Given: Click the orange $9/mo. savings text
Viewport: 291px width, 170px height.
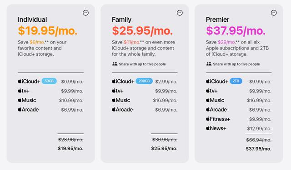Looking at the screenshot, I should 37,42.
